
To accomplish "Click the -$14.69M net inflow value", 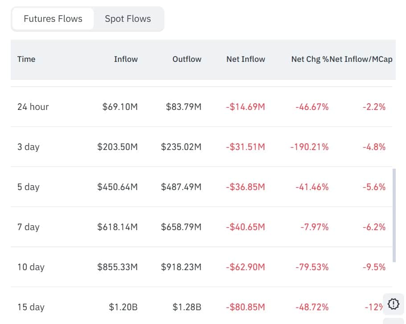I will pyautogui.click(x=245, y=107).
